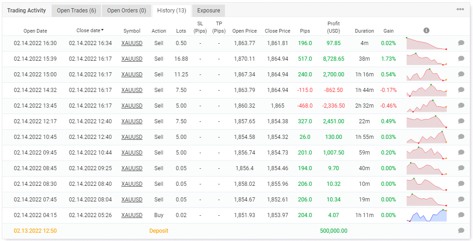Image resolution: width=473 pixels, height=241 pixels.
Task: Open comment bubble for the Buy trade
Action: coord(461,215)
